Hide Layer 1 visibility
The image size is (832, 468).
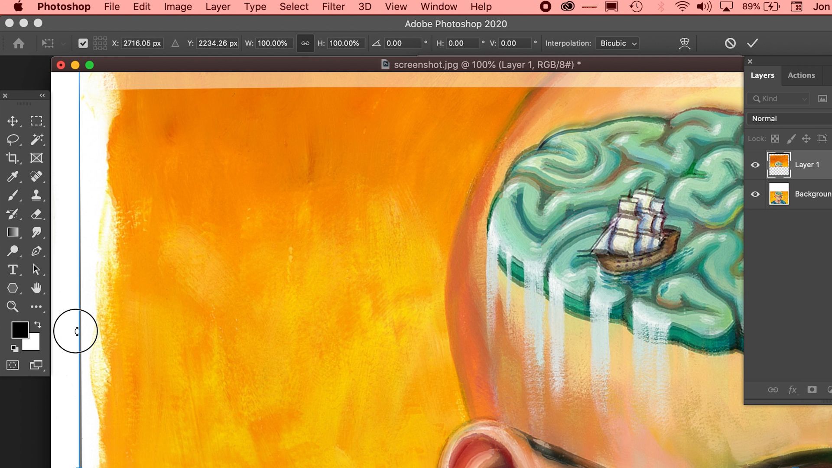point(755,165)
